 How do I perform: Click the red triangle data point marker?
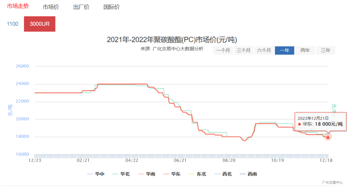(328, 137)
